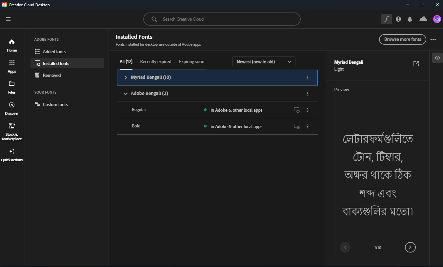Click the Search Creative Cloud field

pos(222,19)
